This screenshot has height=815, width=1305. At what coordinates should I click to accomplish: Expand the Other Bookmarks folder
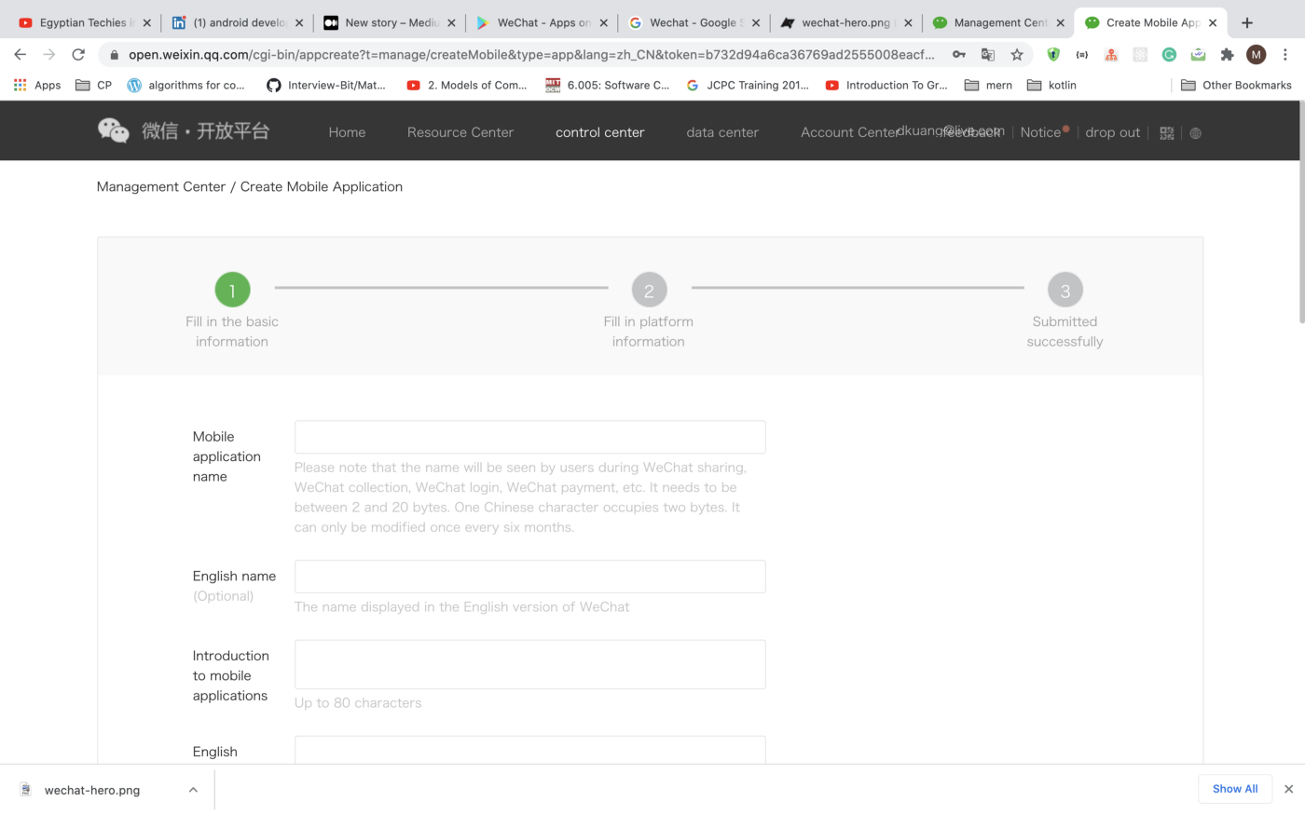[1236, 85]
